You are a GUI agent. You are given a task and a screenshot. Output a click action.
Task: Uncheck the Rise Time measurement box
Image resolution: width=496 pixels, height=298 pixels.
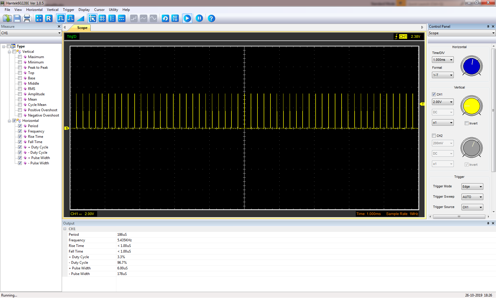tap(20, 137)
